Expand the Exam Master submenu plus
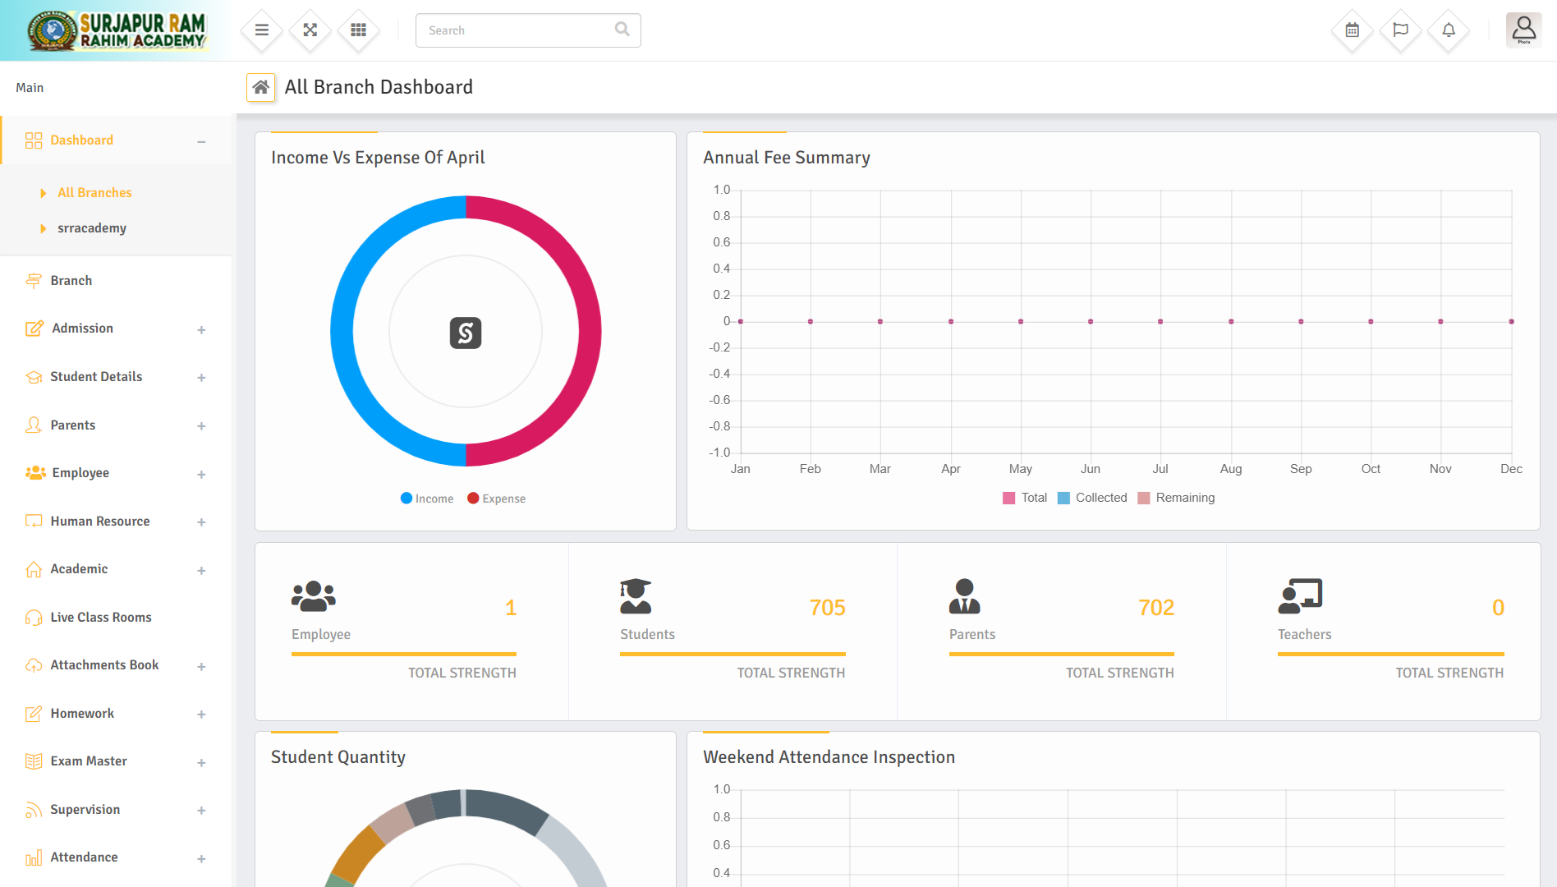 click(x=201, y=763)
